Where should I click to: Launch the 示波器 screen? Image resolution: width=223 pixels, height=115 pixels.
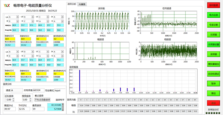[213, 35]
